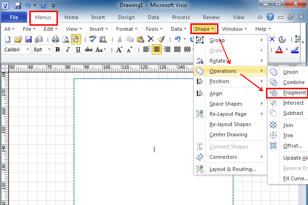Click the Send as email attachment icon
Screen dimensions: 308x205
39,39
